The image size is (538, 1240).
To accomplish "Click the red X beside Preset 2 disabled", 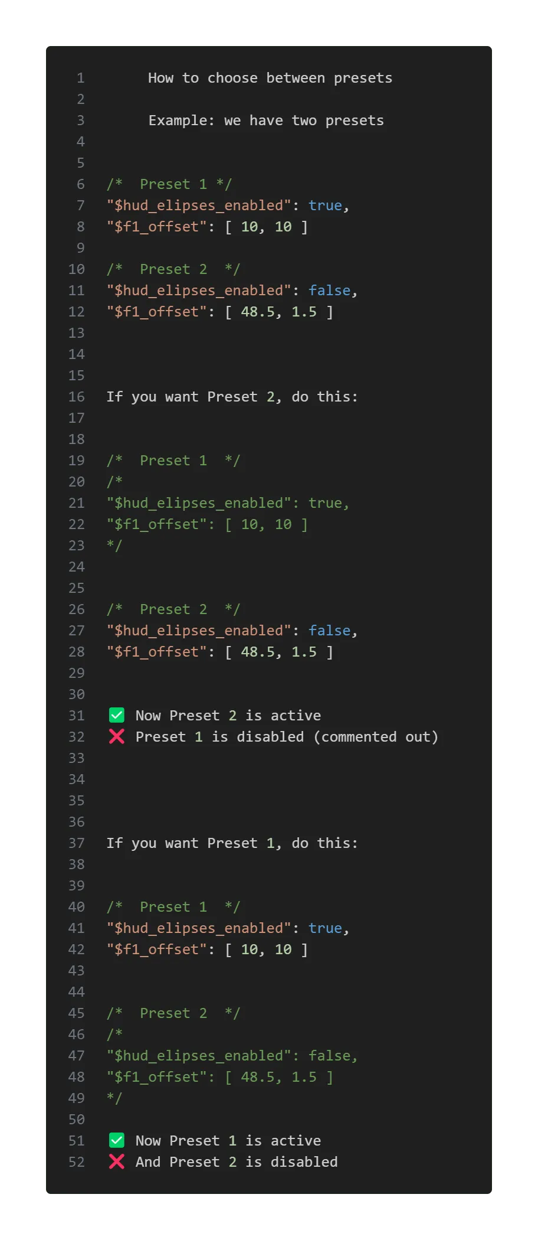I will click(x=117, y=1161).
